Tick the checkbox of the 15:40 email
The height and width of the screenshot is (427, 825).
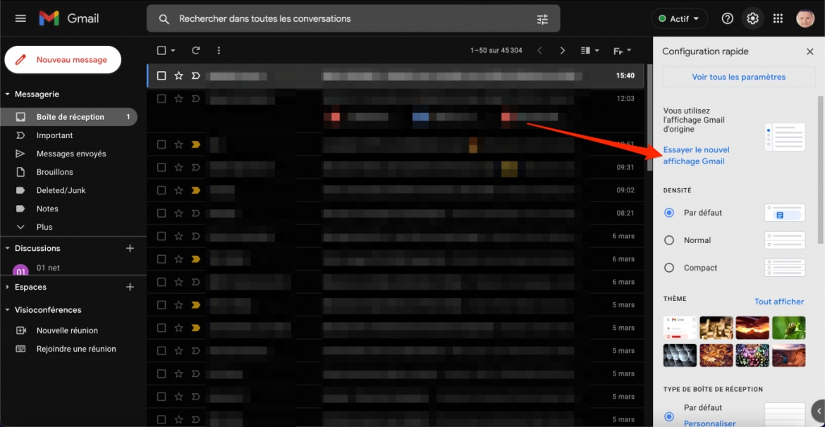(161, 75)
